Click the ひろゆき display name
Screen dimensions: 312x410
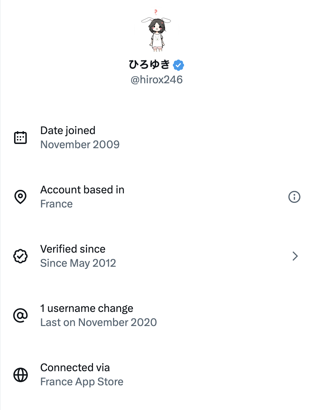(149, 65)
